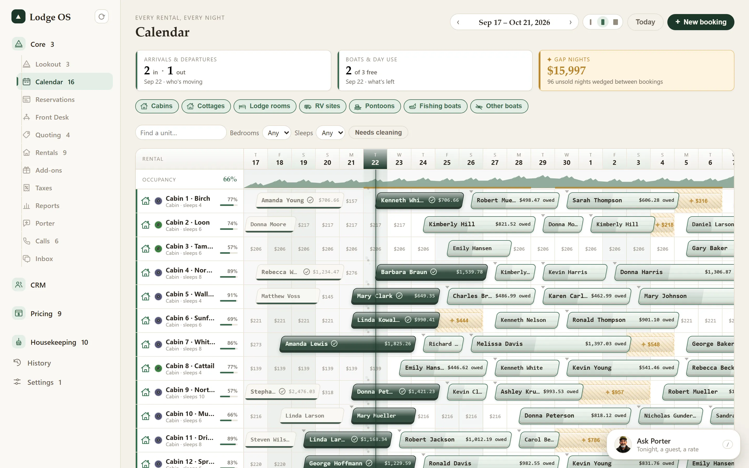Screen dimensions: 749x468
Task: Open the Arrivals & Departures card
Action: pyautogui.click(x=233, y=70)
